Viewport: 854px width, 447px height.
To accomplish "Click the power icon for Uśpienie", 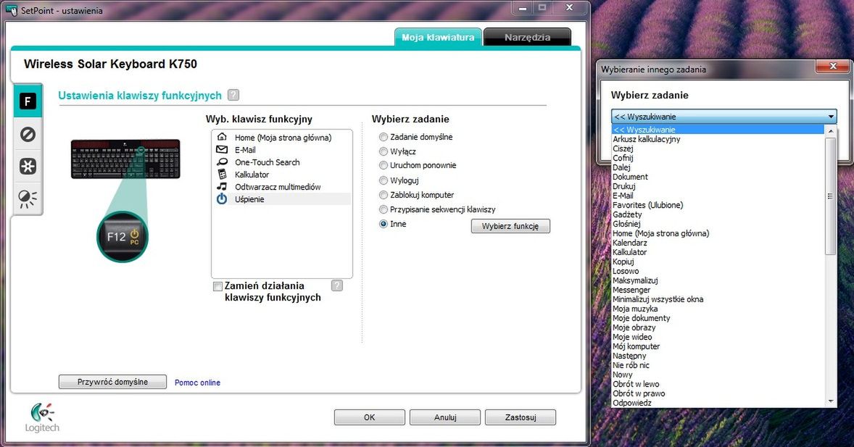I will tap(222, 199).
